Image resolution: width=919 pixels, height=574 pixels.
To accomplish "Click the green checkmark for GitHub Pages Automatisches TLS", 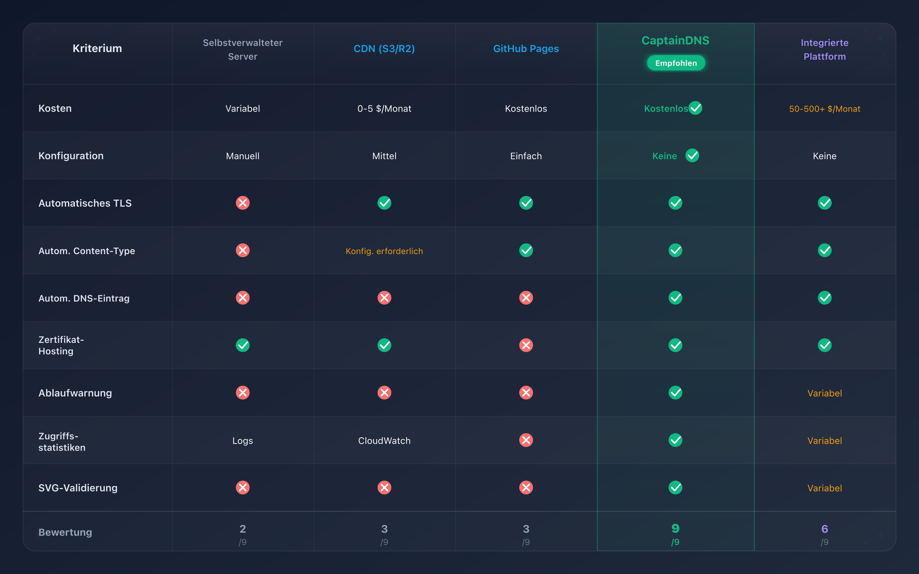I will 526,203.
